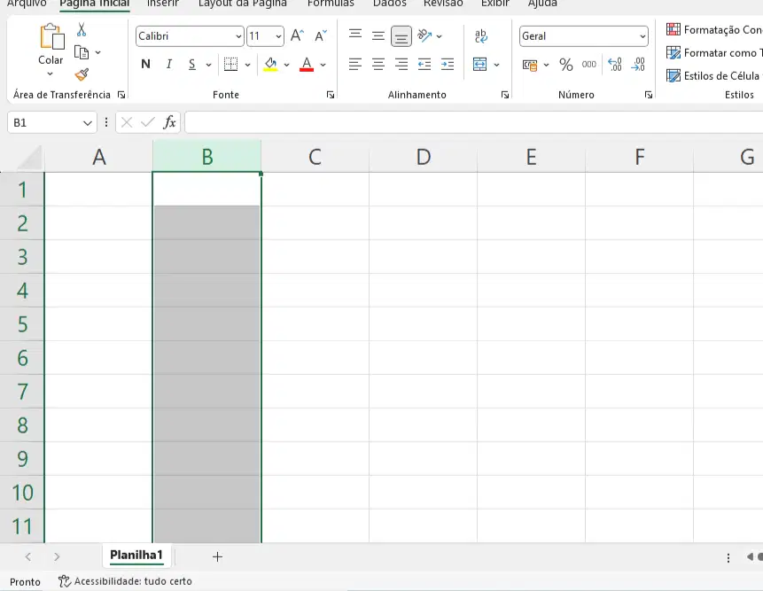
Task: Align text to middle vertically
Action: (x=378, y=35)
